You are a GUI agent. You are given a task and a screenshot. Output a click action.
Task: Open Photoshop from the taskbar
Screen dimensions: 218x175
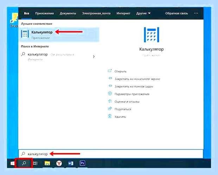pyautogui.click(x=82, y=163)
